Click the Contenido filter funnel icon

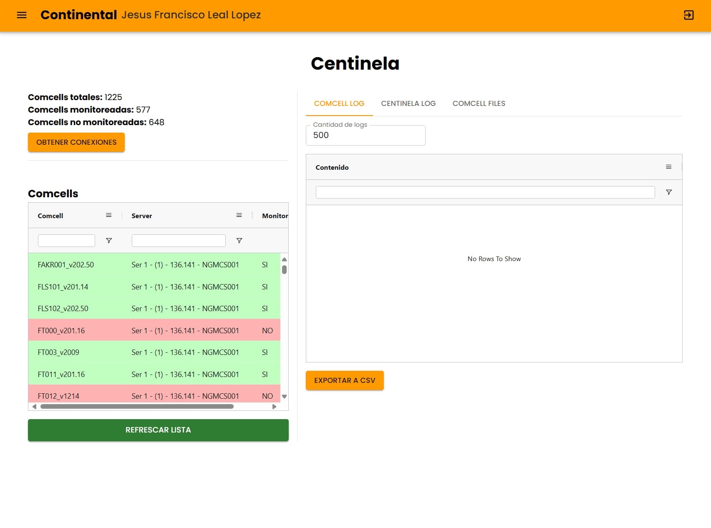pos(668,192)
